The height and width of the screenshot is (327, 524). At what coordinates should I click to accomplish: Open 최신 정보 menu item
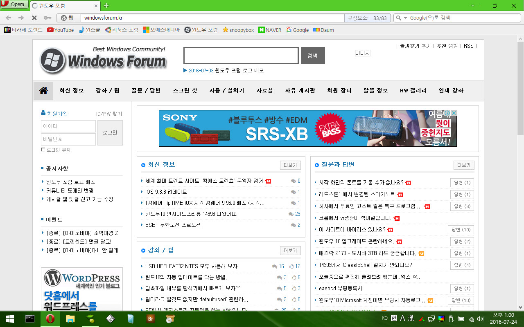[x=72, y=91]
